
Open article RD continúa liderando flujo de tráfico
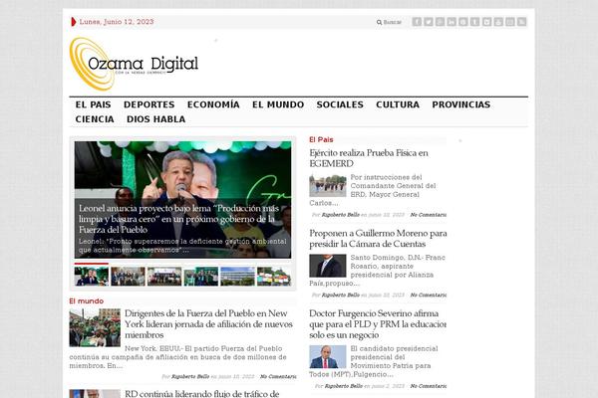tap(202, 393)
